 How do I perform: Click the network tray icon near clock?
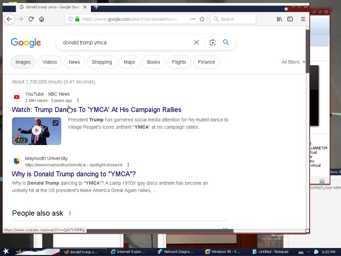[316, 252]
